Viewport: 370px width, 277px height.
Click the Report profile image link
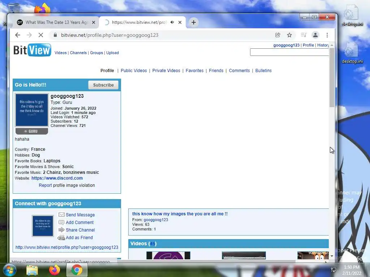click(45, 185)
